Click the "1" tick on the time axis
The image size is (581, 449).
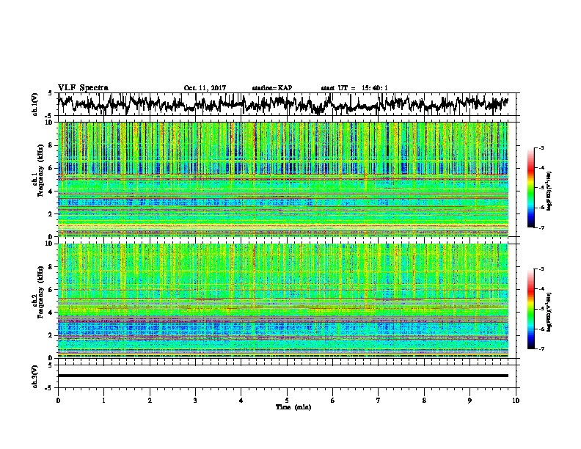(x=103, y=401)
